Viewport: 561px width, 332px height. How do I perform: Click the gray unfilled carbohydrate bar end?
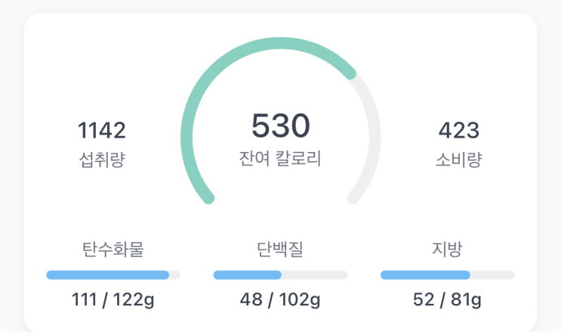point(174,275)
